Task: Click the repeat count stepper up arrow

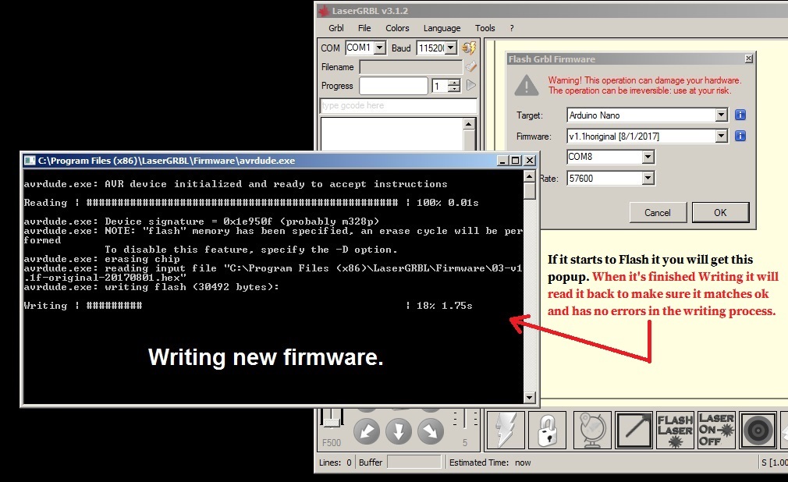Action: pyautogui.click(x=454, y=83)
